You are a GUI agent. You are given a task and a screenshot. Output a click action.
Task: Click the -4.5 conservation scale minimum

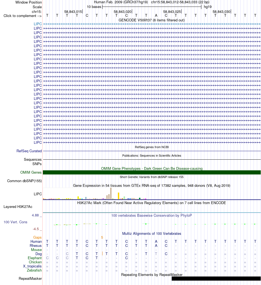pos(36,229)
